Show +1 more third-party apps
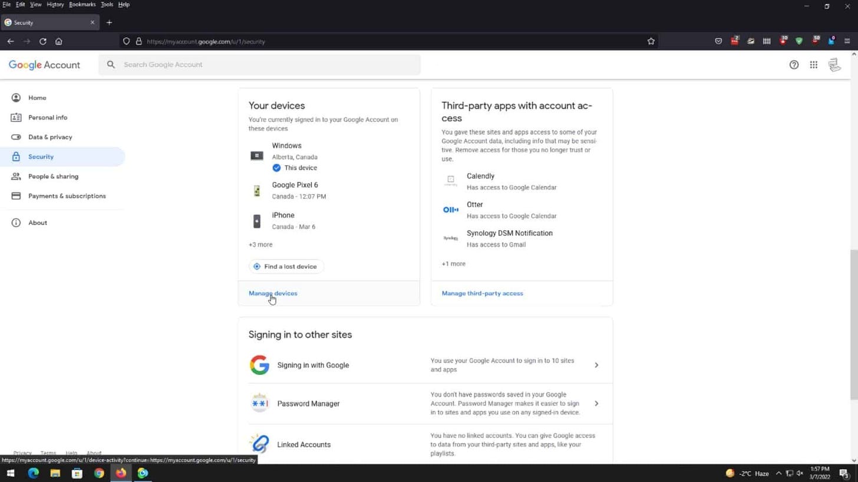The height and width of the screenshot is (482, 858). pos(453,264)
